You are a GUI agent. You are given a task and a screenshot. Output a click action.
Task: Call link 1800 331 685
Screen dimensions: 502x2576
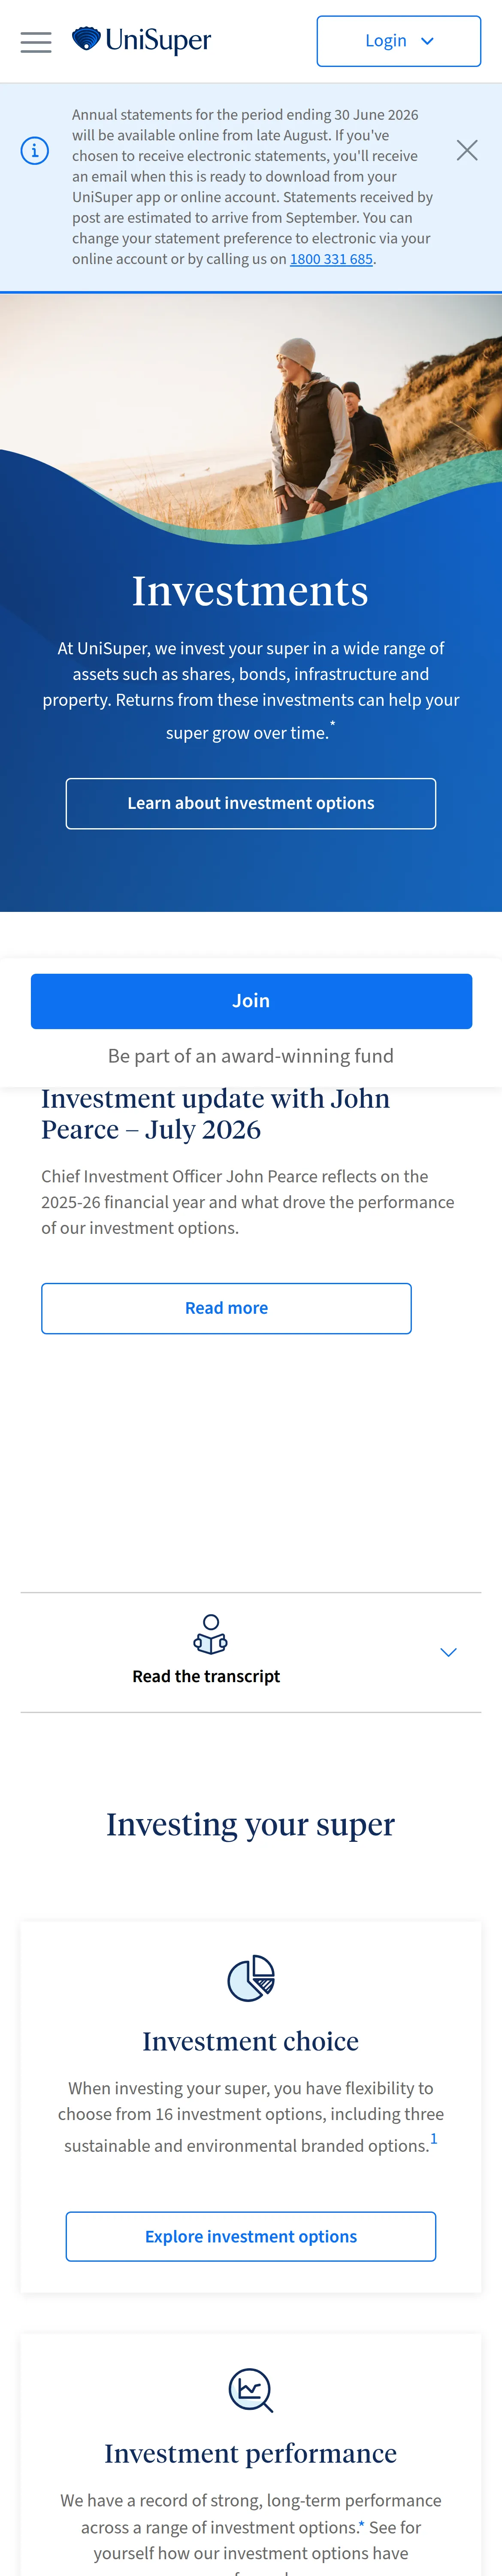[331, 259]
